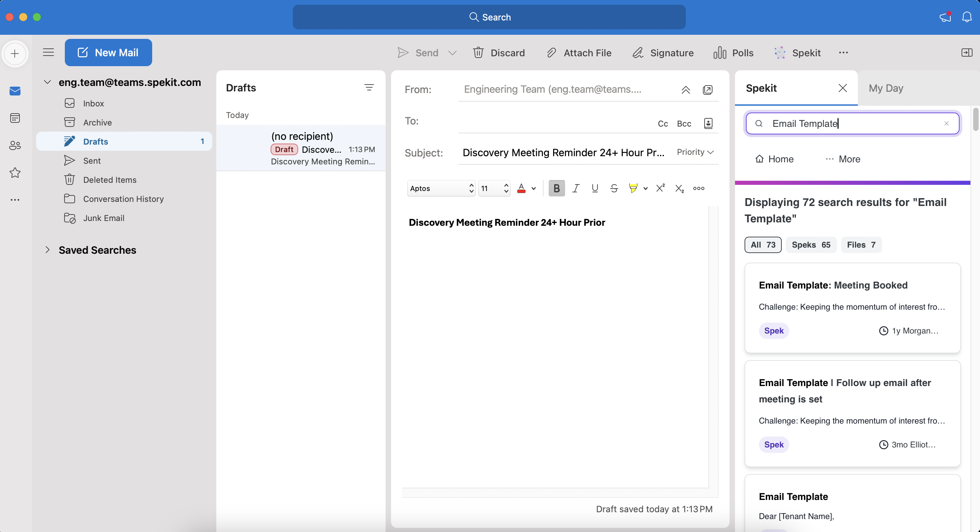
Task: Apply superscript formatting
Action: click(660, 188)
